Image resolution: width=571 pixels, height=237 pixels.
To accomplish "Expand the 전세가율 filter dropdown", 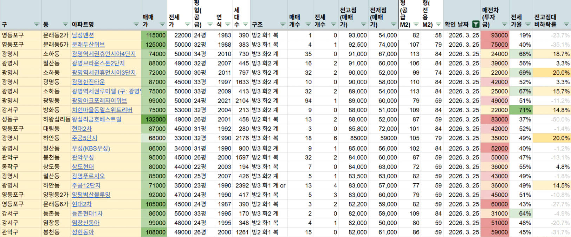I will (528, 24).
